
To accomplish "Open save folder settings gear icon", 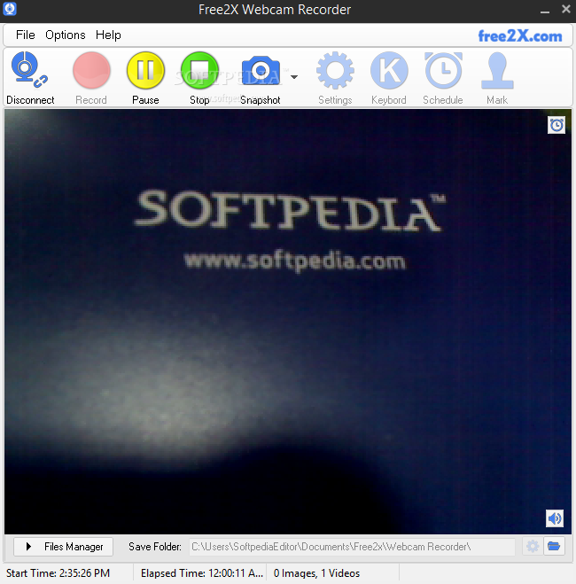I will coord(533,547).
